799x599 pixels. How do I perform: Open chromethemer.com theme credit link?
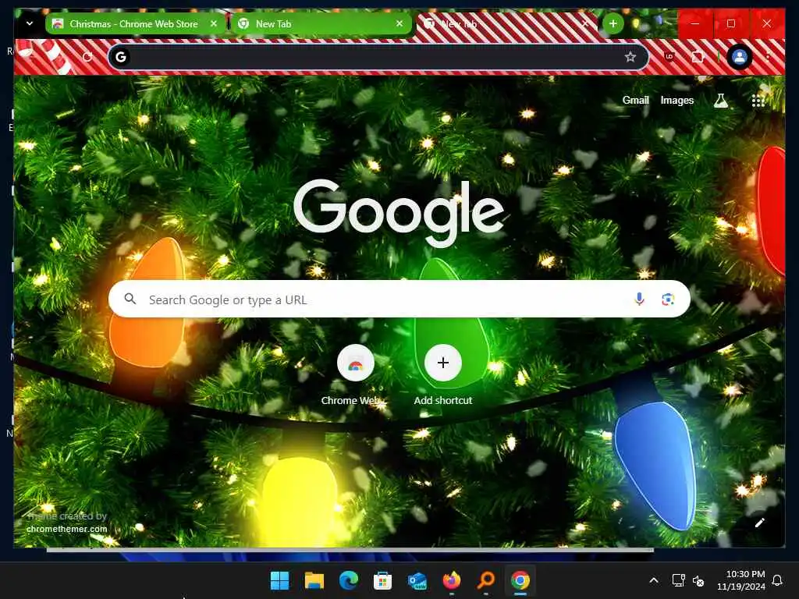point(67,529)
